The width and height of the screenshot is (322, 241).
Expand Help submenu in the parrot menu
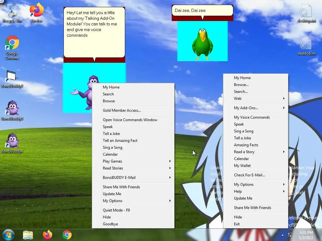[256, 191]
